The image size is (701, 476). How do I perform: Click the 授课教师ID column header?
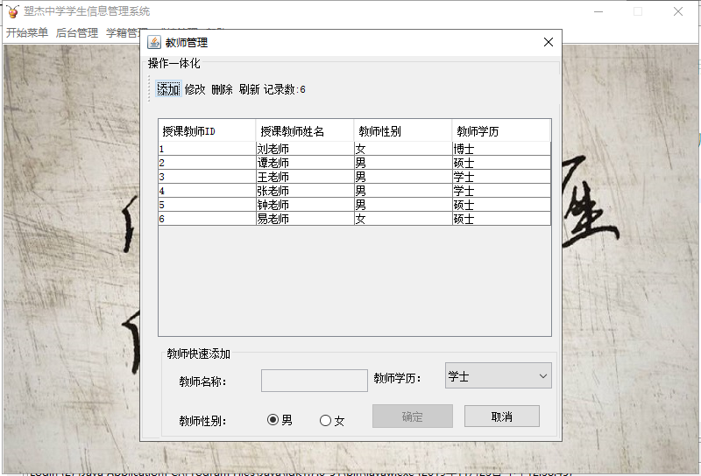207,131
